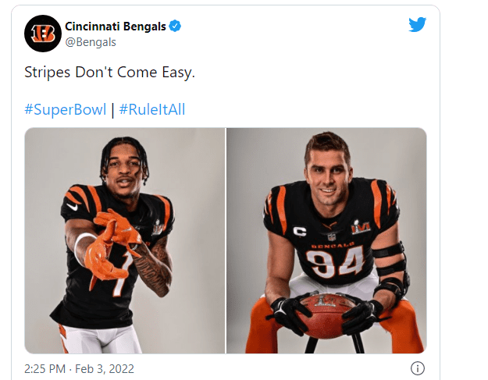Click the captain C patch on jersey
The width and height of the screenshot is (488, 380).
(x=300, y=231)
